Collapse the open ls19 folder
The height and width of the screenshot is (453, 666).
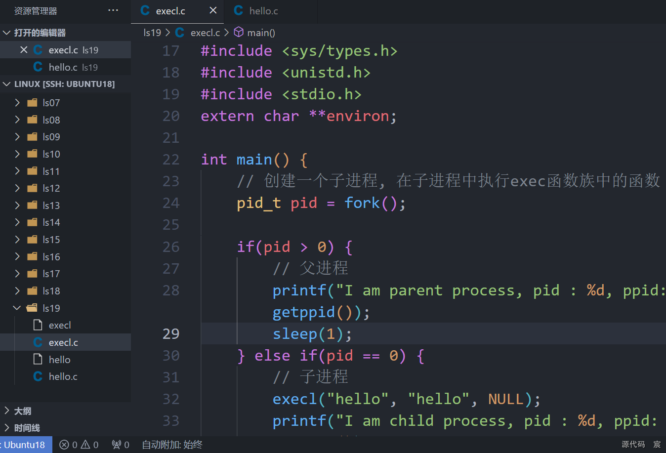click(17, 308)
